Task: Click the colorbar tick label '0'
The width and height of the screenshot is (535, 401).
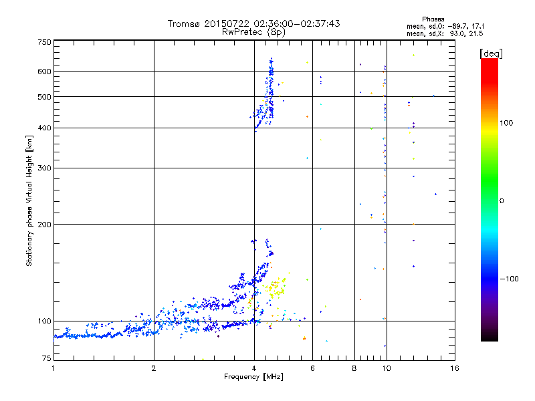Action: tap(502, 201)
